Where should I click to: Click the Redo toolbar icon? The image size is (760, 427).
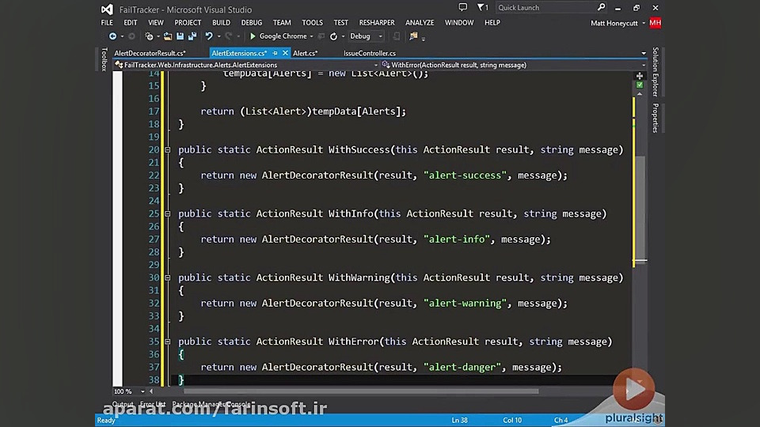click(x=229, y=36)
